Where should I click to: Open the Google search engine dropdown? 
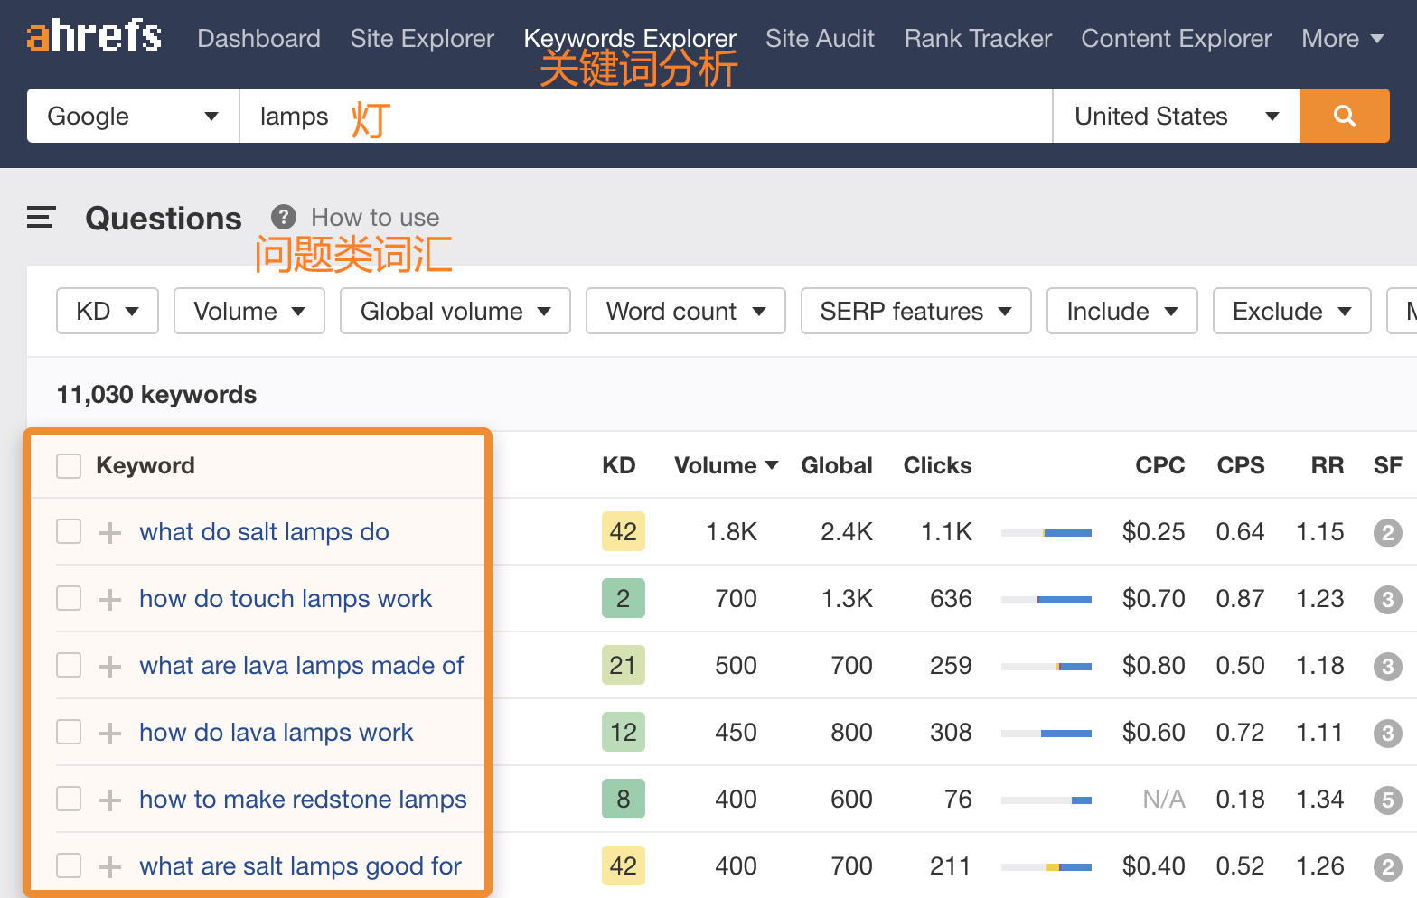[133, 116]
